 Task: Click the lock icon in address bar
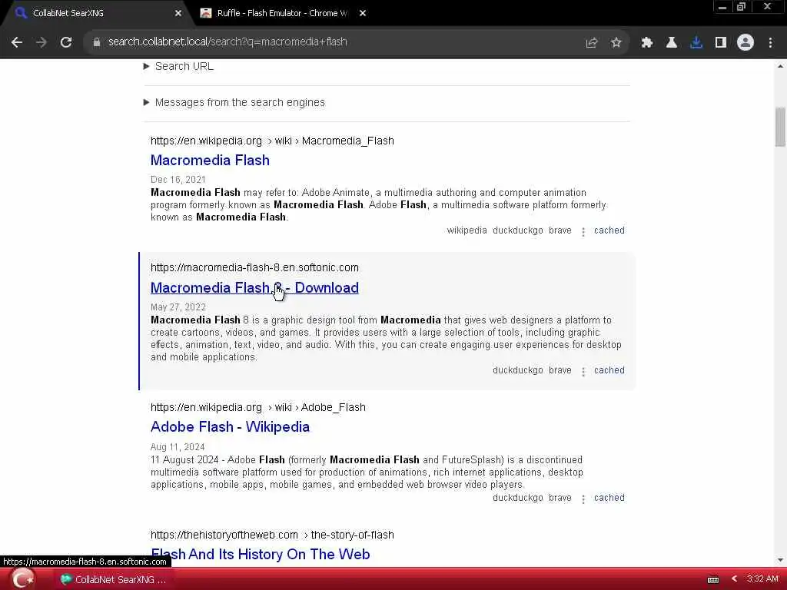click(x=97, y=42)
